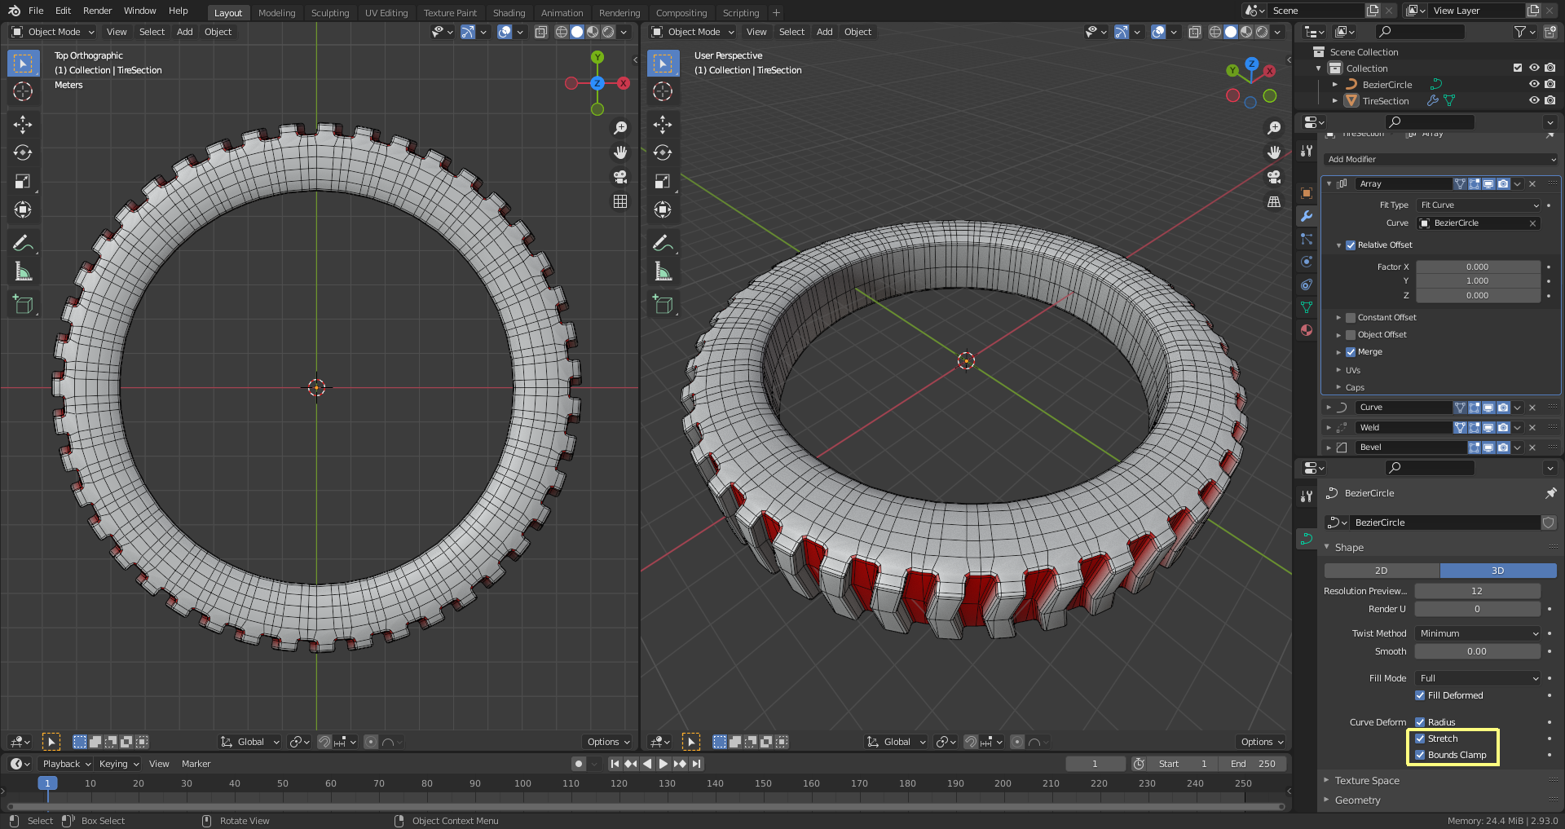Uncheck Bounds Clamp option
Viewport: 1565px width, 829px height.
[x=1420, y=755]
